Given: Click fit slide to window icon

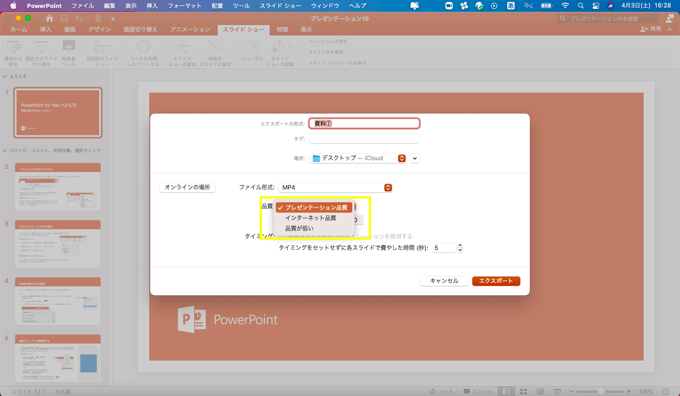Looking at the screenshot, I should (666, 392).
